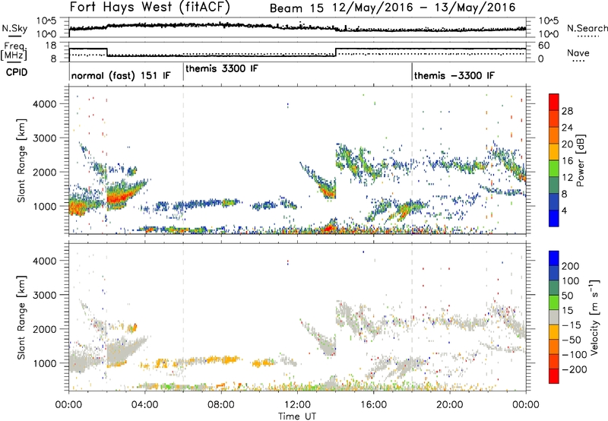Click the 'N.Search' legend label
Image resolution: width=608 pixels, height=421 pixels.
pos(587,28)
